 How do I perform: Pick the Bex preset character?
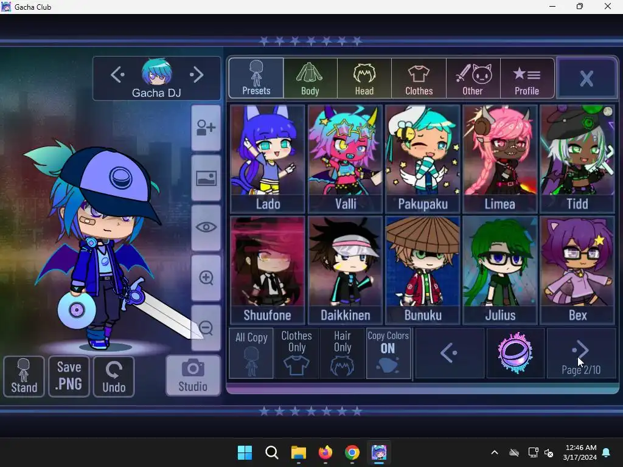point(577,270)
